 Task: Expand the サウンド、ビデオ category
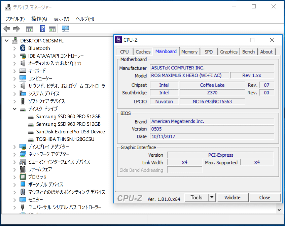[15, 86]
